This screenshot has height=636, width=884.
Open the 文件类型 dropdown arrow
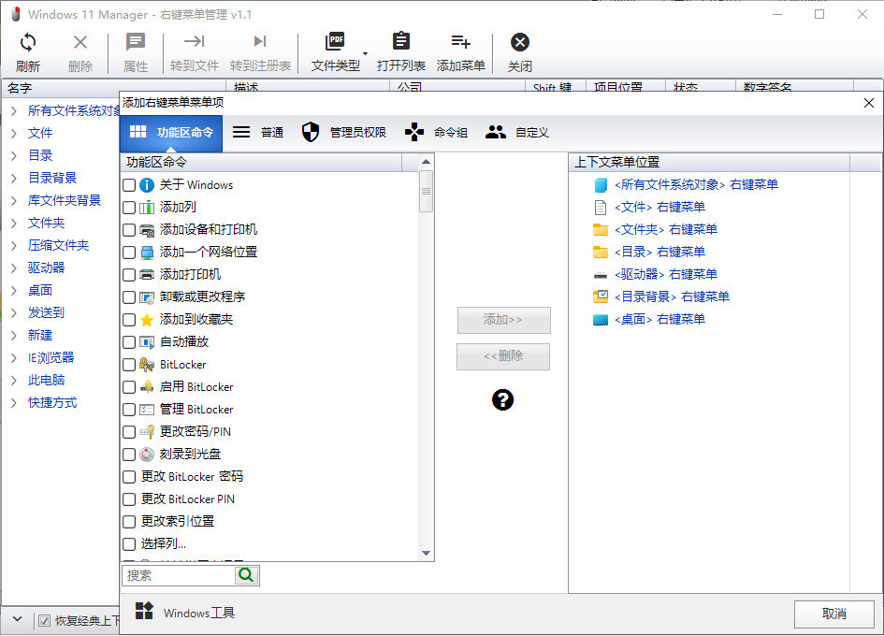tap(366, 53)
